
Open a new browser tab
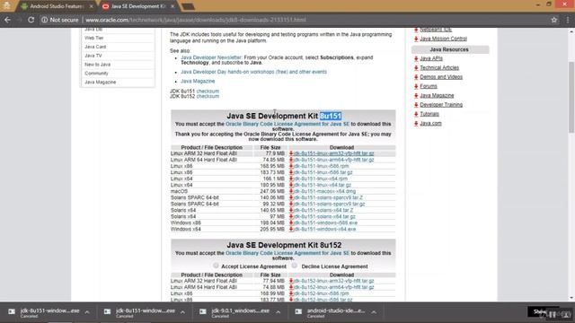pos(188,6)
